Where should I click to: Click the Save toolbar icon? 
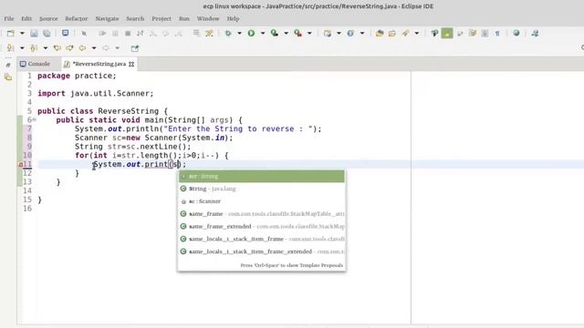[x=34, y=34]
